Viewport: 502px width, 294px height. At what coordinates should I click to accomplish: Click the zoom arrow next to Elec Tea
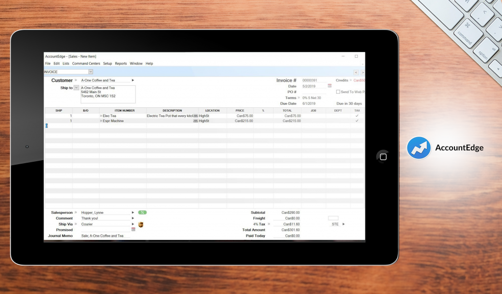coord(100,116)
